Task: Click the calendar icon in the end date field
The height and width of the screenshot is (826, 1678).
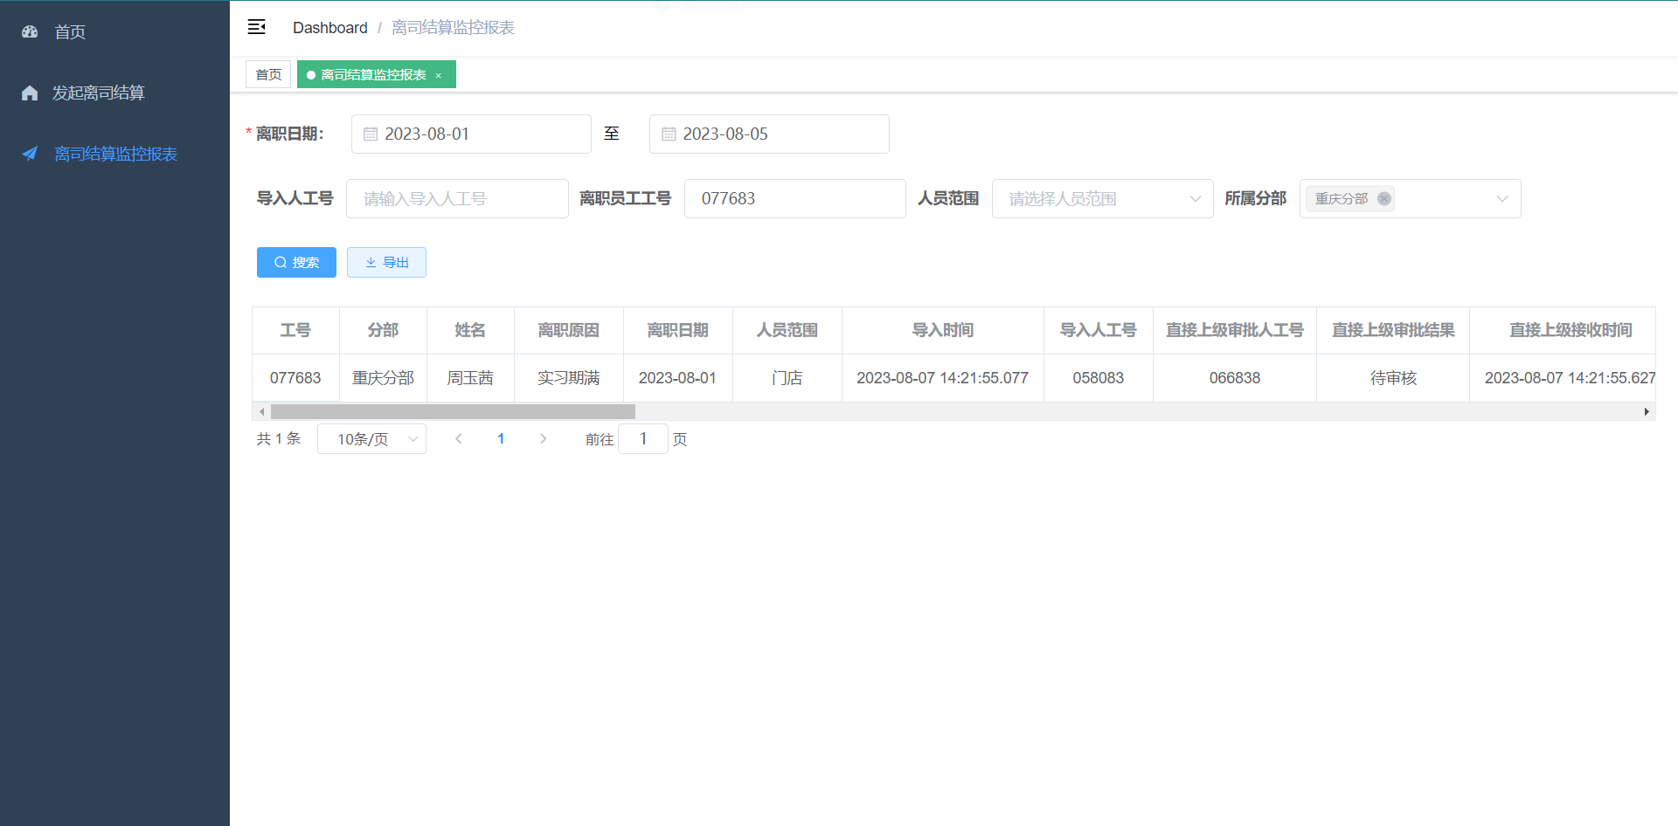Action: pos(669,134)
